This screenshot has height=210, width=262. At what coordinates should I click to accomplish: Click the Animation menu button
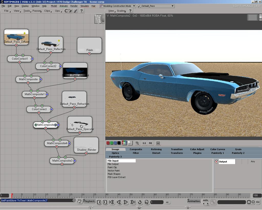tap(194, 201)
